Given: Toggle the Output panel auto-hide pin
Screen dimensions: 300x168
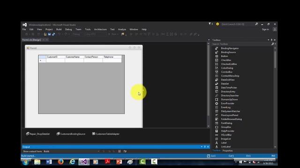Looking at the screenshot, I should tap(205, 147).
